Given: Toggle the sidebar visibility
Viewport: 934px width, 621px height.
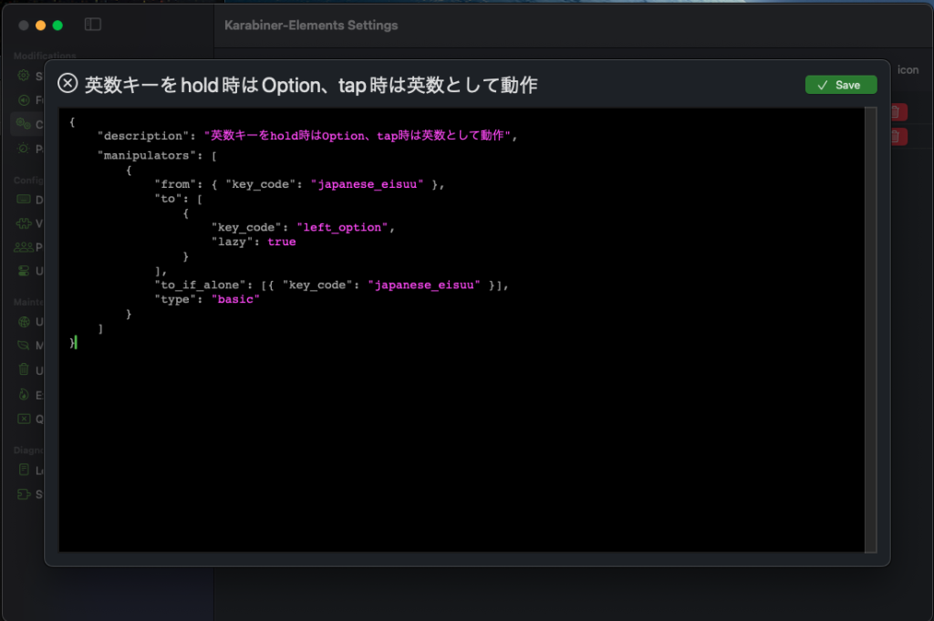Looking at the screenshot, I should tap(92, 25).
